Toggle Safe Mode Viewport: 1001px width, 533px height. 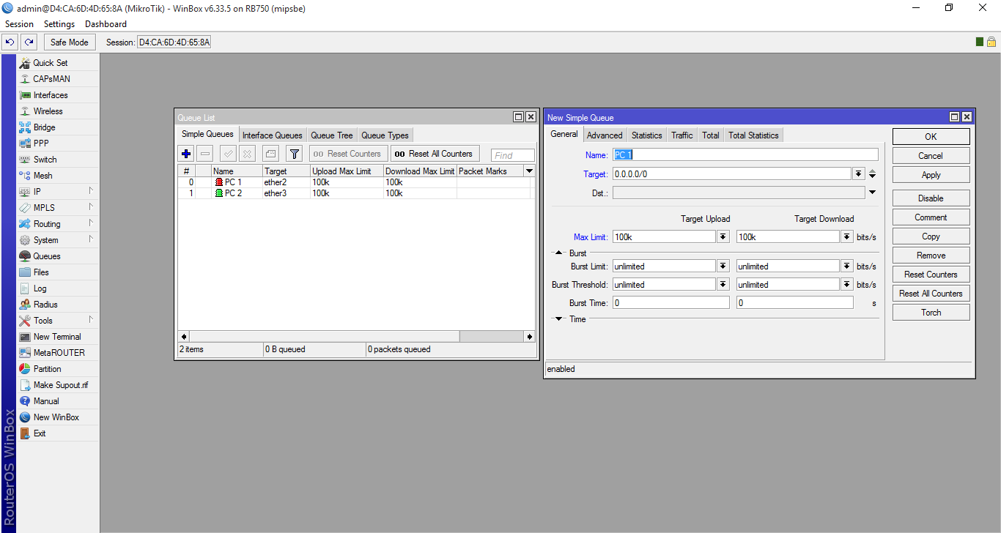coord(70,42)
